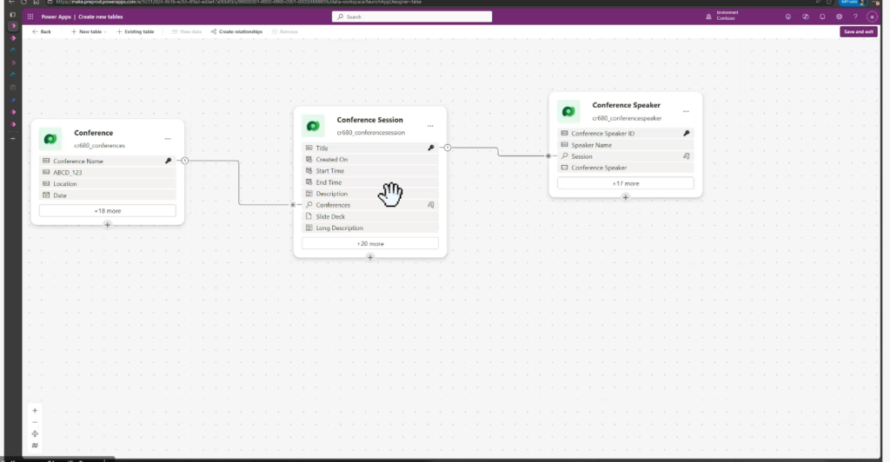This screenshot has width=890, height=462.
Task: Toggle the canvas minimap icon
Action: pos(35,445)
